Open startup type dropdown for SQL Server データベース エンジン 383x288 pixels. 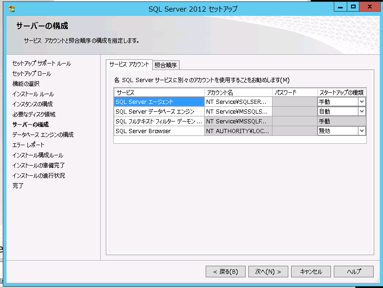click(x=362, y=111)
